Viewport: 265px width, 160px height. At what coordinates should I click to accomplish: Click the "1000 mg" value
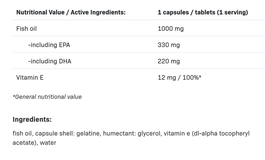click(171, 29)
